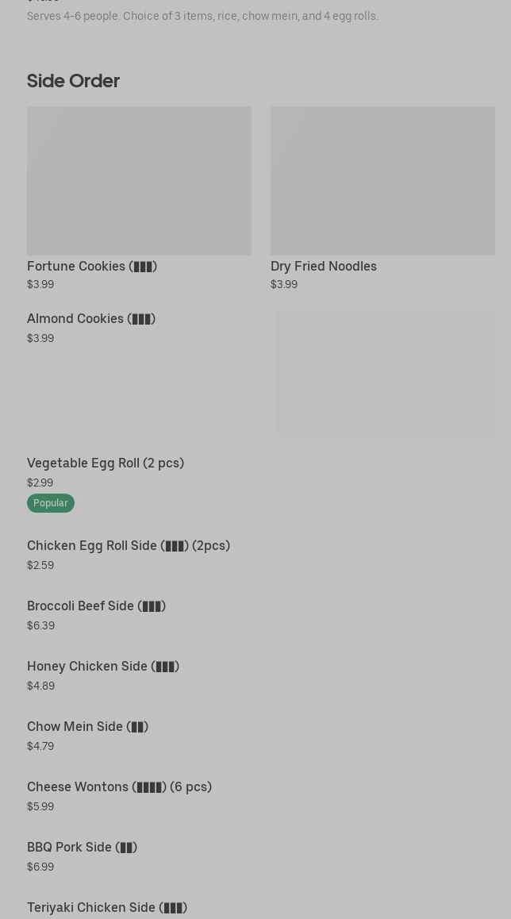This screenshot has width=511, height=919.
Task: Open Chicken Egg Roll Side (2pcs)
Action: pyautogui.click(x=129, y=545)
